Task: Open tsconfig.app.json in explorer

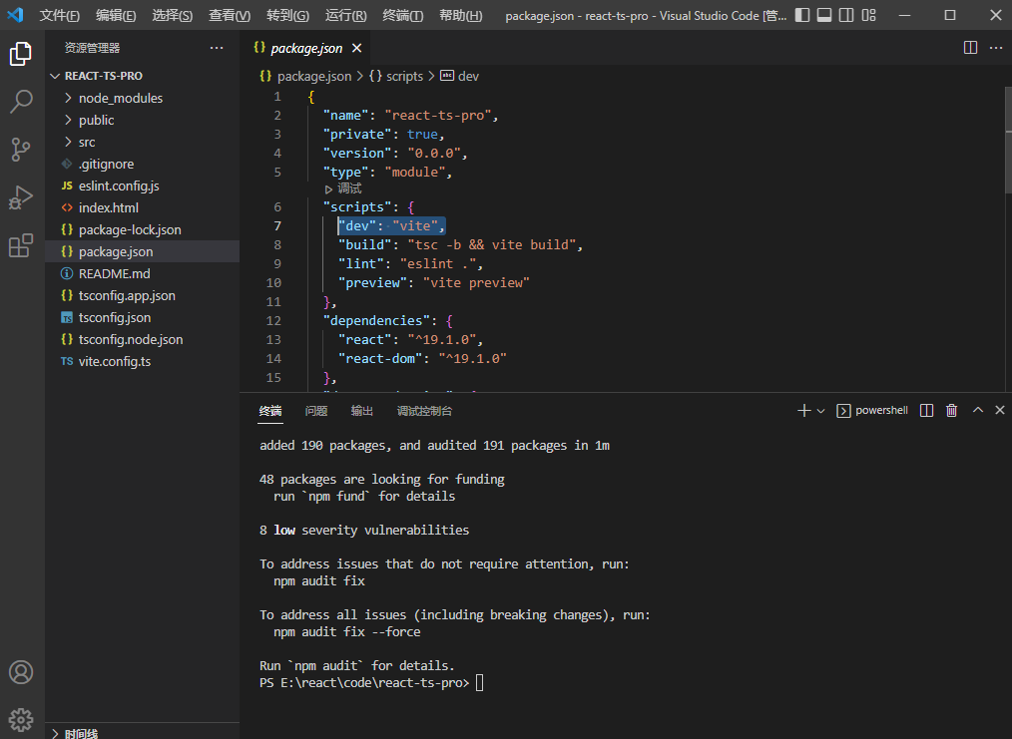Action: click(142, 295)
